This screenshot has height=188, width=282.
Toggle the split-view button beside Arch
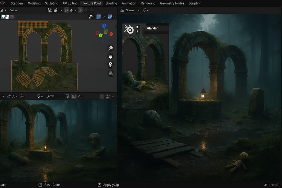[x=74, y=96]
